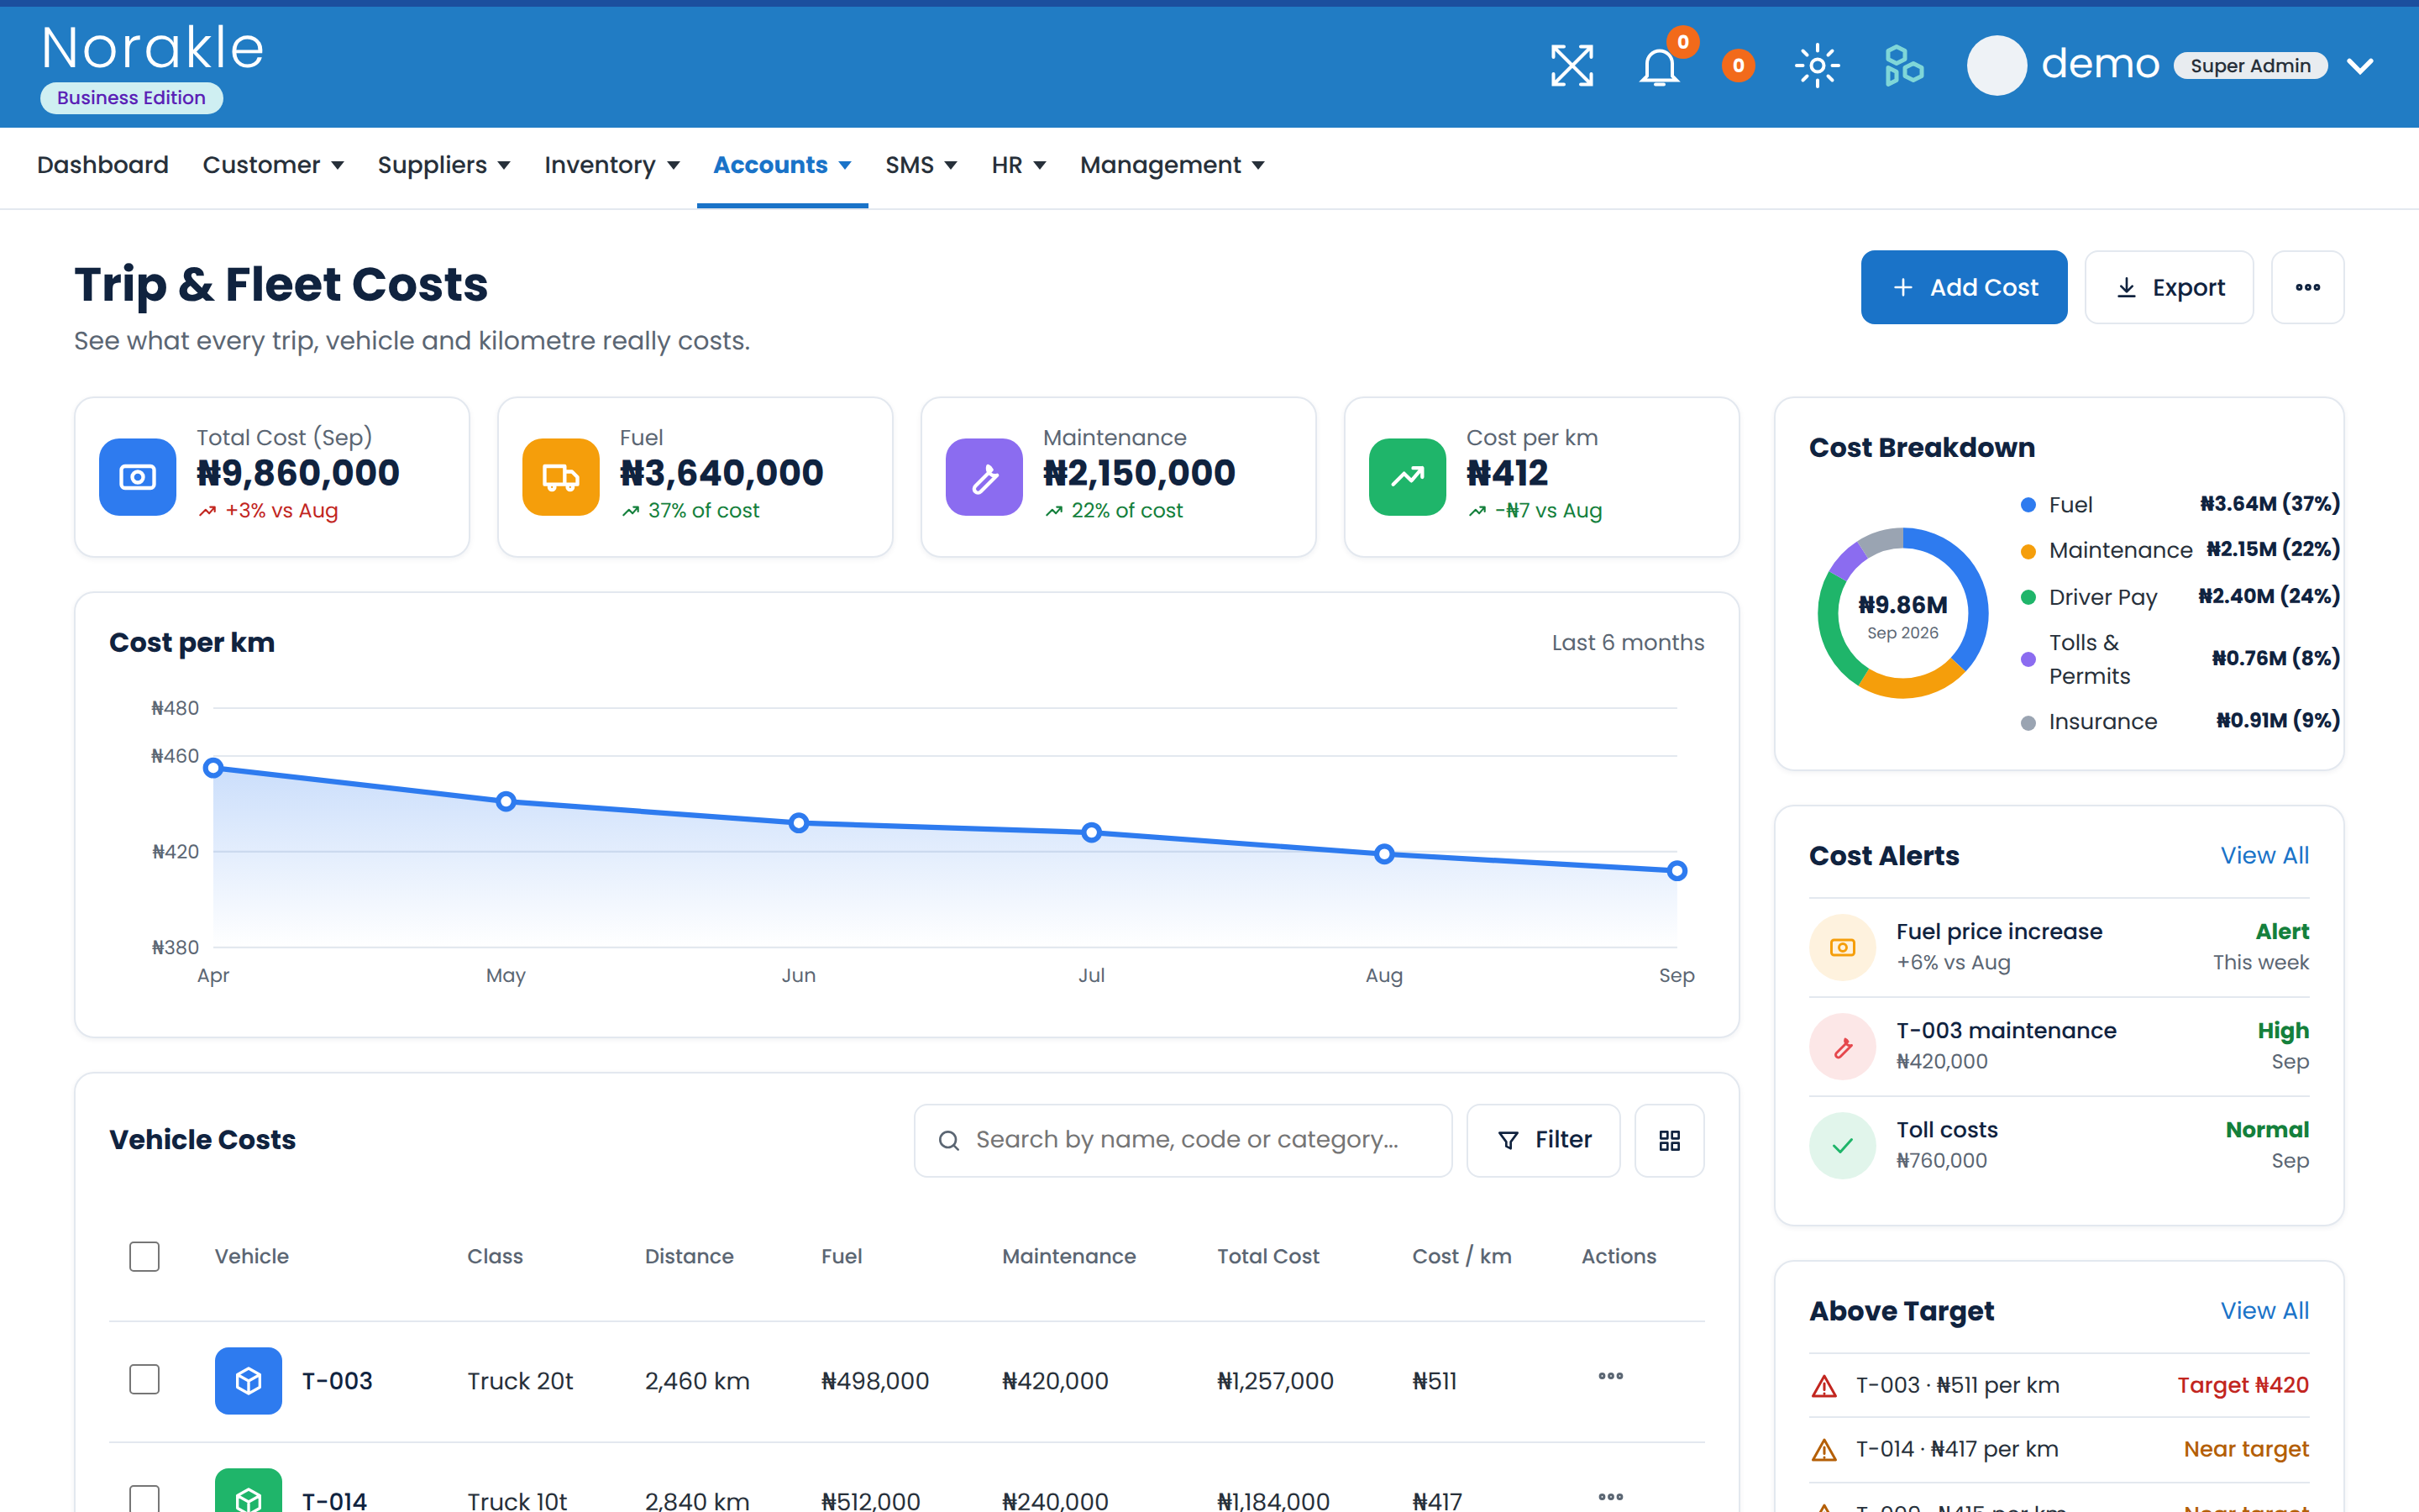Click the vehicle search input field

pyautogui.click(x=1183, y=1140)
